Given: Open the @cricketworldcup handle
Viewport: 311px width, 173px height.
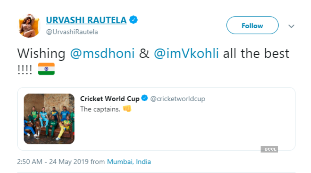Looking at the screenshot, I should click(x=178, y=99).
